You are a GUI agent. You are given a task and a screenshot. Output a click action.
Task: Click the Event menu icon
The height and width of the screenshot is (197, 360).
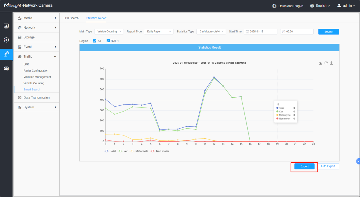20,47
